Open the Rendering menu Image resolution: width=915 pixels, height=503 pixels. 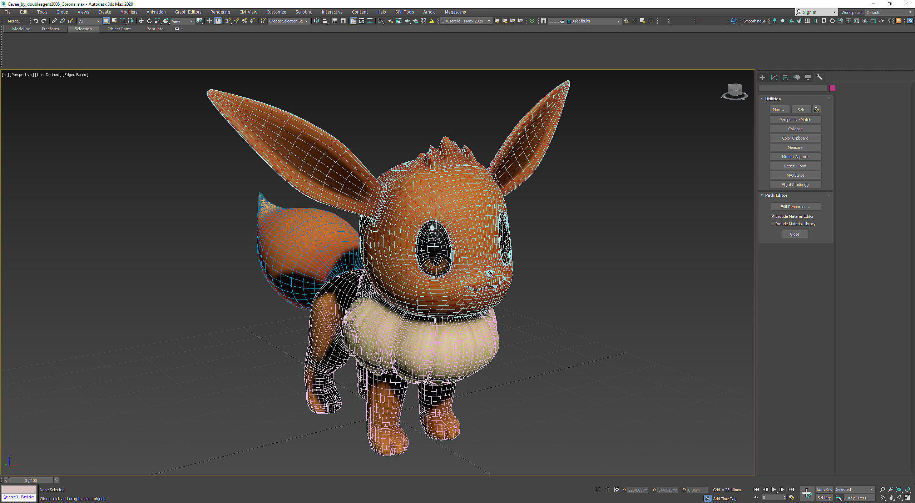click(x=220, y=12)
